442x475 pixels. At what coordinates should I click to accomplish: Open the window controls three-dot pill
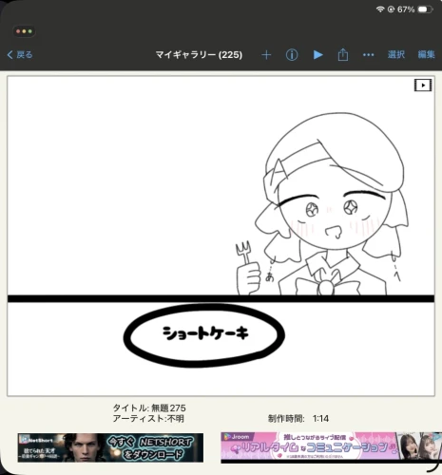24,31
